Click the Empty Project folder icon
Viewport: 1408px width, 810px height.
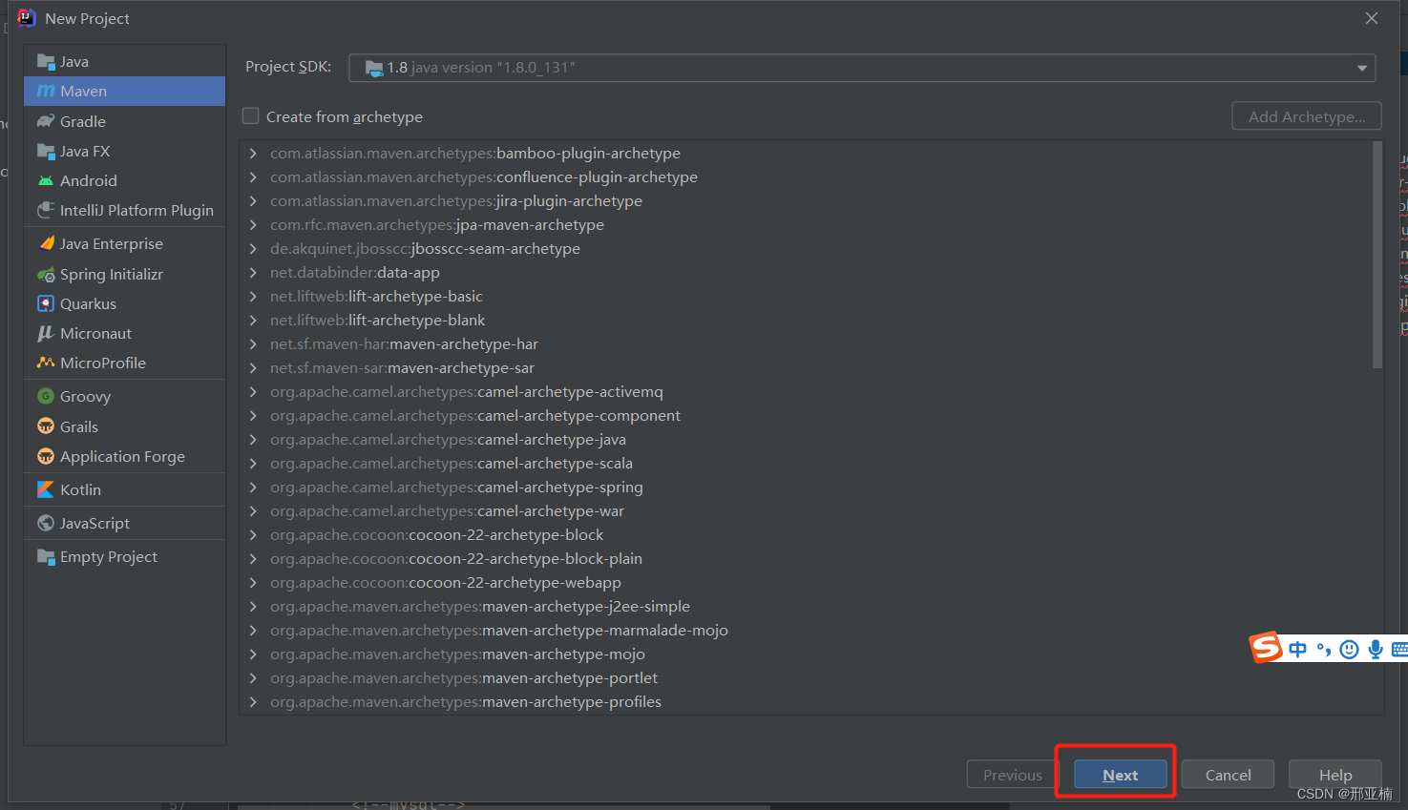(46, 557)
